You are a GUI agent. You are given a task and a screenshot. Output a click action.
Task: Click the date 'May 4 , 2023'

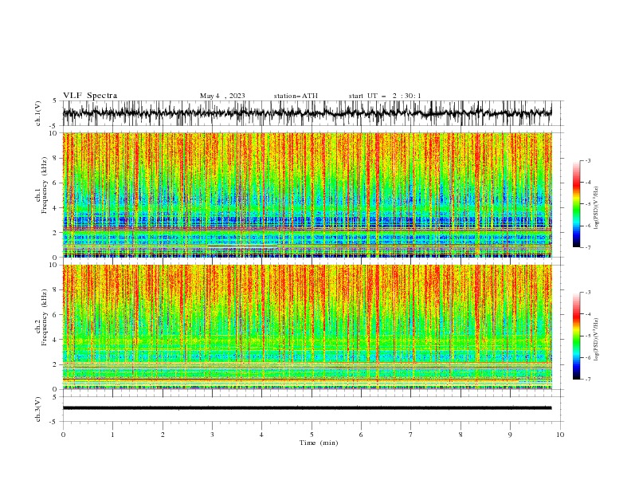pos(222,96)
